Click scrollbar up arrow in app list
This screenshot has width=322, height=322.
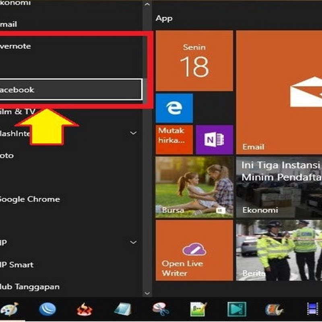click(x=147, y=4)
